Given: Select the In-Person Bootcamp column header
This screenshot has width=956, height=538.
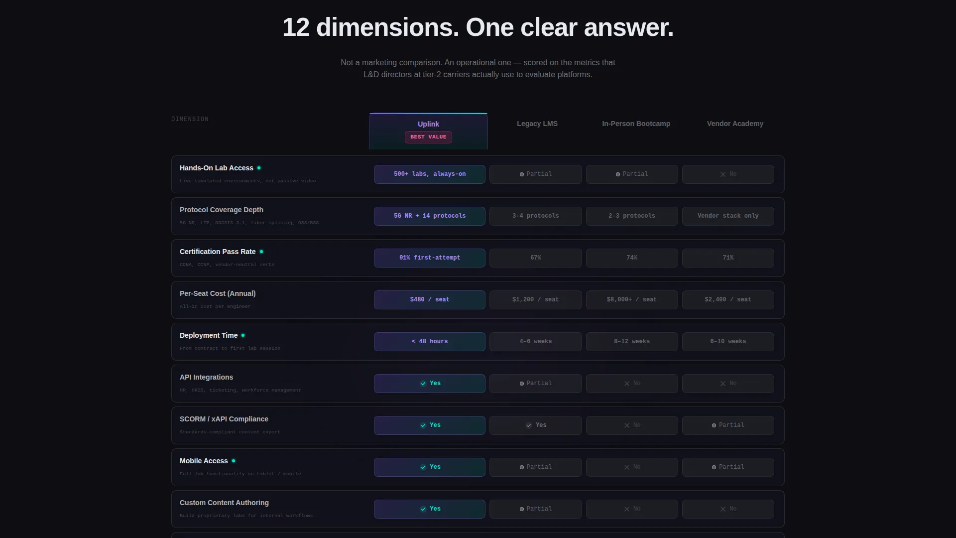Looking at the screenshot, I should point(636,124).
